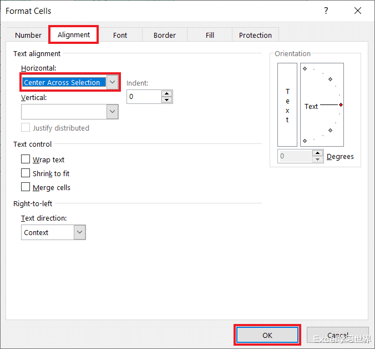375x349 pixels.
Task: Click the red diamond orientation marker
Action: (x=341, y=104)
